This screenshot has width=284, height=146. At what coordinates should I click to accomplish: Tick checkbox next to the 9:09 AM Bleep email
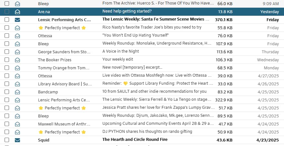pyautogui.click(x=7, y=4)
